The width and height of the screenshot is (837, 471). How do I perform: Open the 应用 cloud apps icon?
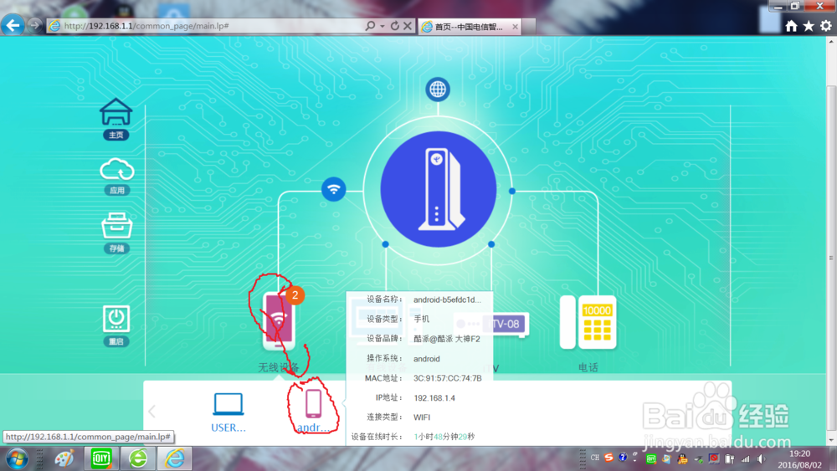pos(116,177)
